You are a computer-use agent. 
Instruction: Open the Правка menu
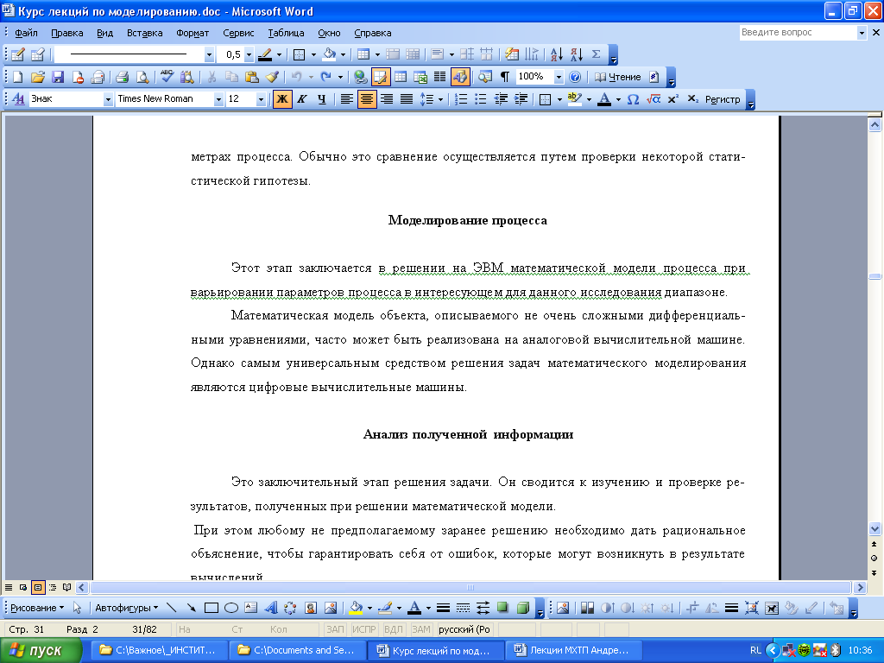[x=67, y=33]
